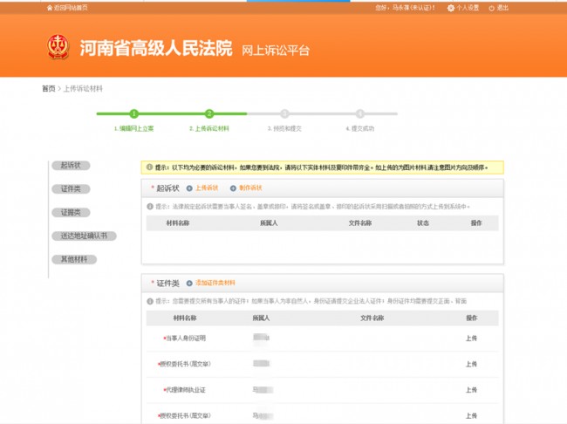This screenshot has width=567, height=424.
Task: Open 返回网站首页 link
Action: click(71, 8)
